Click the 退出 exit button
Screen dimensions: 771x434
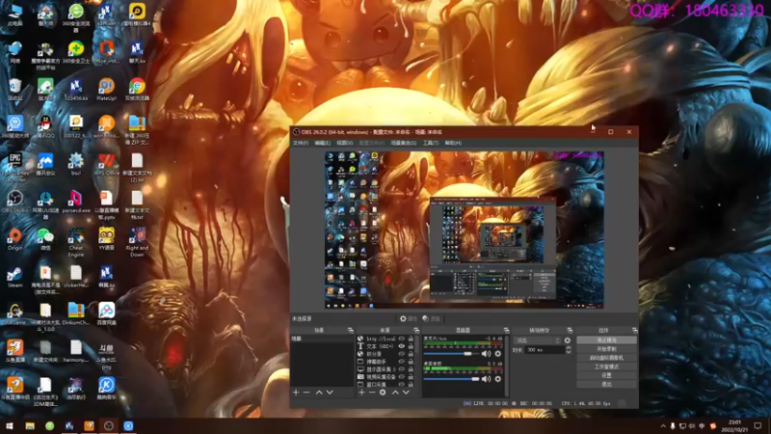[606, 384]
